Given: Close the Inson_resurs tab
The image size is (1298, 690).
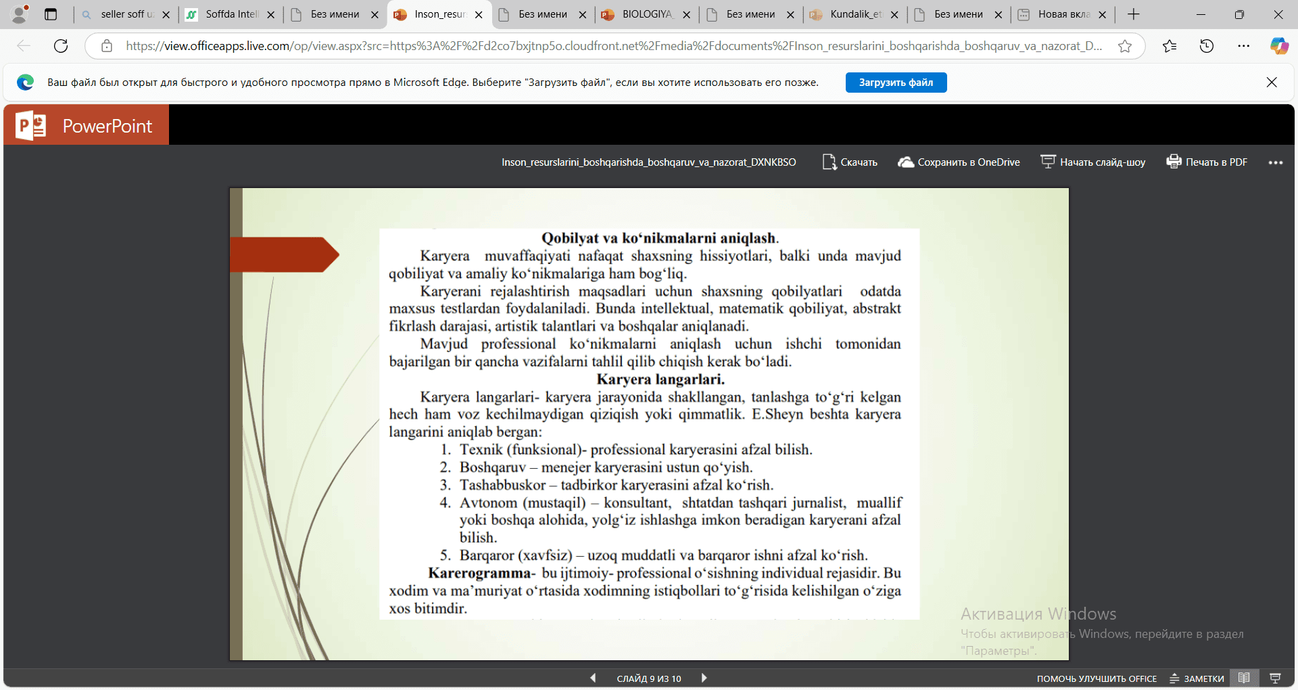Looking at the screenshot, I should [x=479, y=15].
